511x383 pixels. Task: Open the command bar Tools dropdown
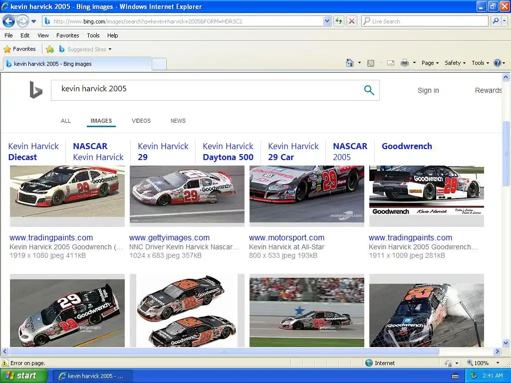pyautogui.click(x=480, y=63)
